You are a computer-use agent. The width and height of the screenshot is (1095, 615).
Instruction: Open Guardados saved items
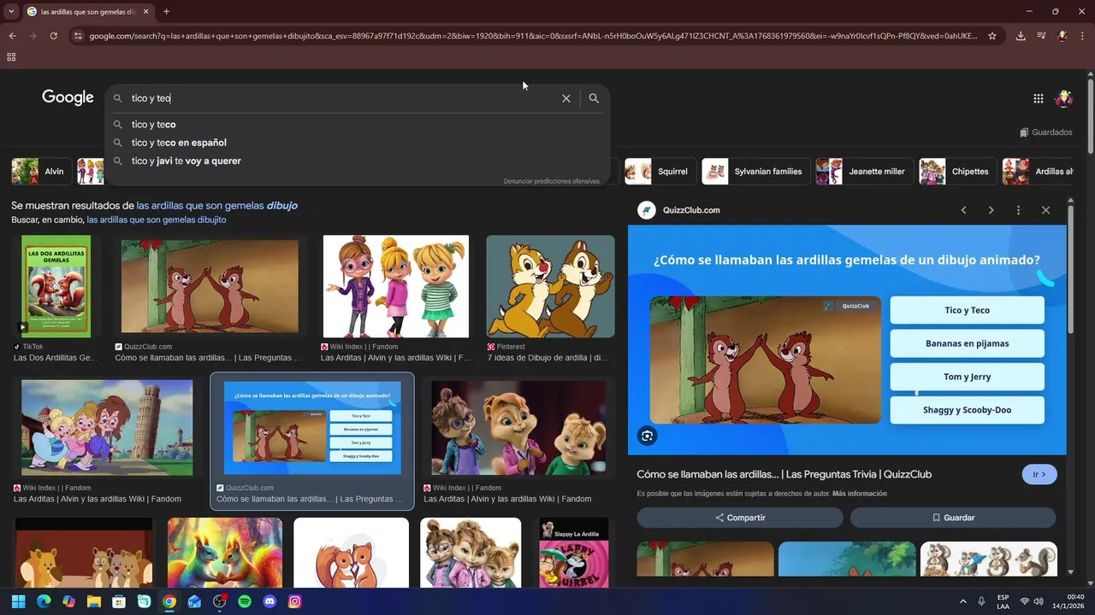[x=1045, y=132]
